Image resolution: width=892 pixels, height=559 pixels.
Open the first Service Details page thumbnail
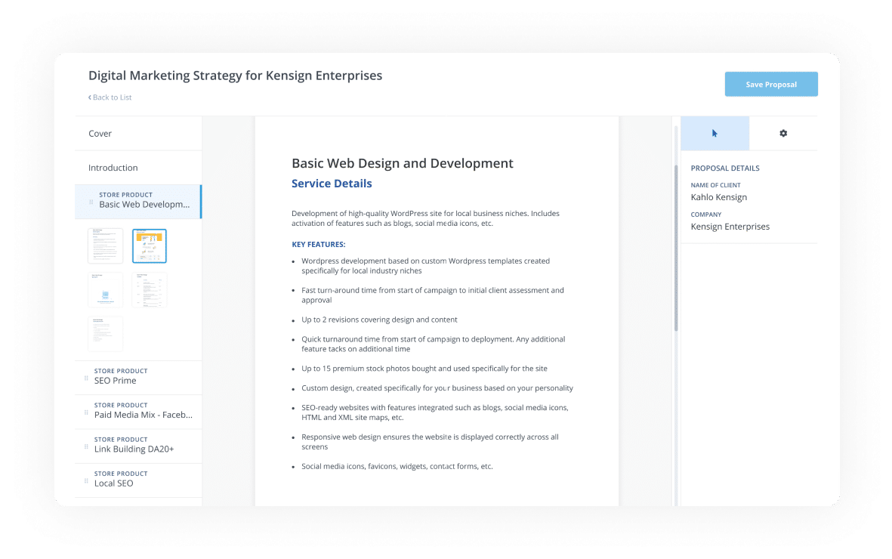[x=105, y=246]
